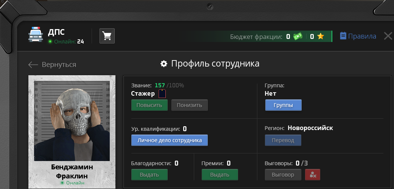Open Личное дело сотрудника
This screenshot has height=189, width=394.
170,140
